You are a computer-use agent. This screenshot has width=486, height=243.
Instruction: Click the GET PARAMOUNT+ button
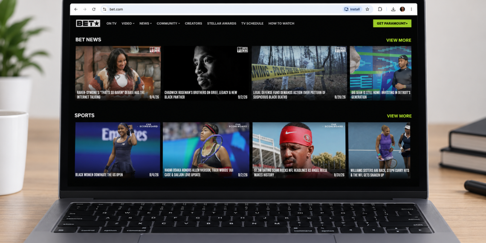click(x=392, y=23)
